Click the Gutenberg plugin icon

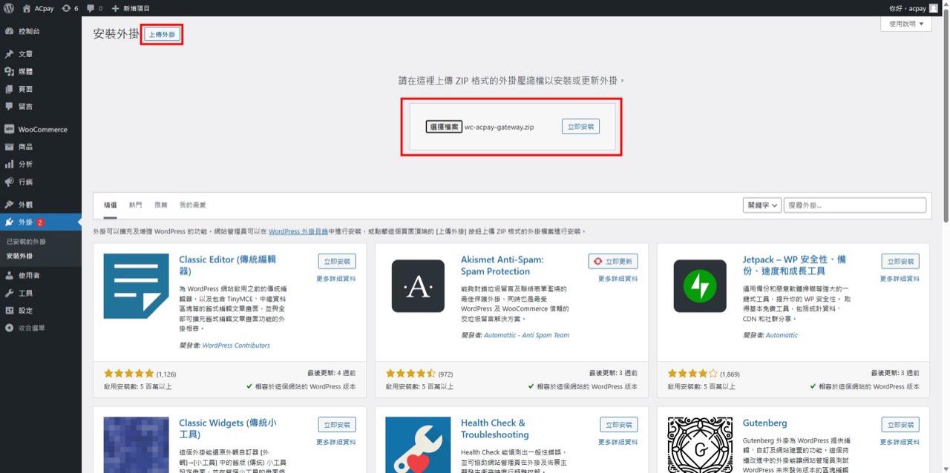click(700, 445)
